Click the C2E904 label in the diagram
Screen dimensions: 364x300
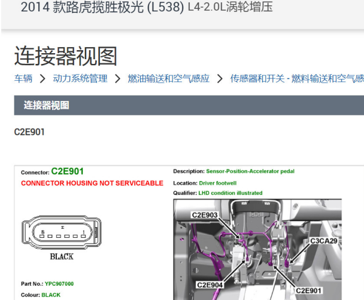[210, 285]
